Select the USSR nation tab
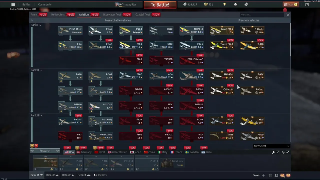The image size is (320, 180). [x=100, y=152]
